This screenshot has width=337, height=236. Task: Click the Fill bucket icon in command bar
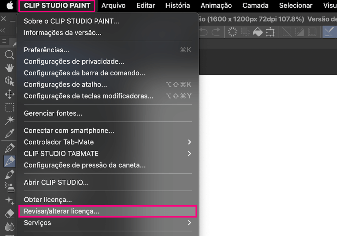257,32
